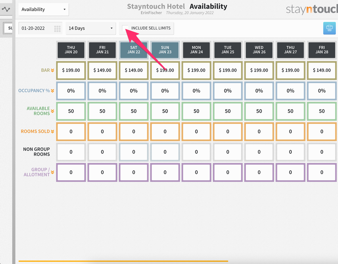Enable the Include Sell Limits checkbox
Image resolution: width=338 pixels, height=264 pixels.
click(125, 28)
